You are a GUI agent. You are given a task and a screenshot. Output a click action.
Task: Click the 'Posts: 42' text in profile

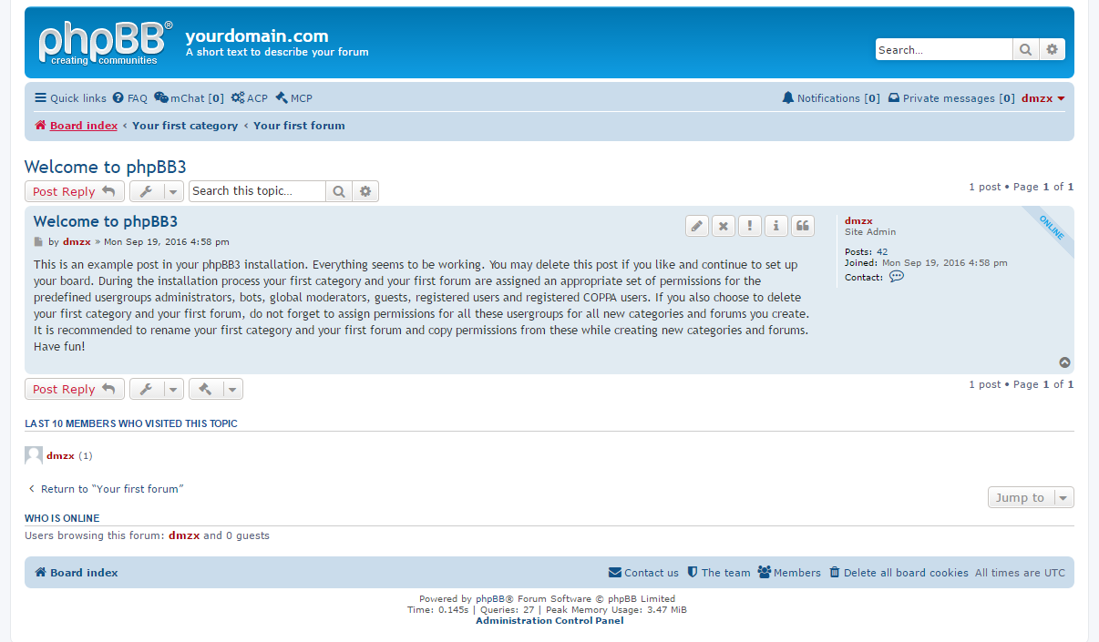[866, 251]
